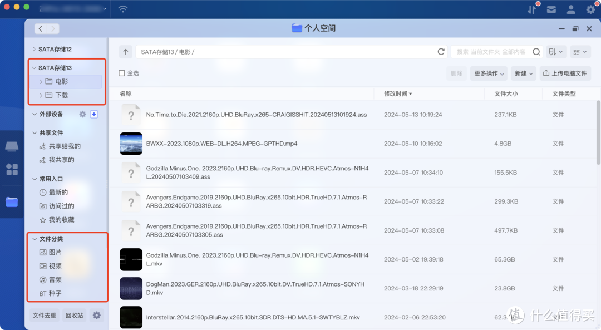Open 我的收藏 in sidebar
Screen dimensions: 601x330
pos(57,220)
